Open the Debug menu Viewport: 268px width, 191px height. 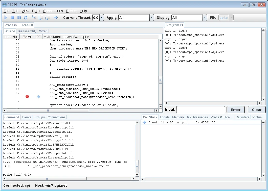coord(71,11)
